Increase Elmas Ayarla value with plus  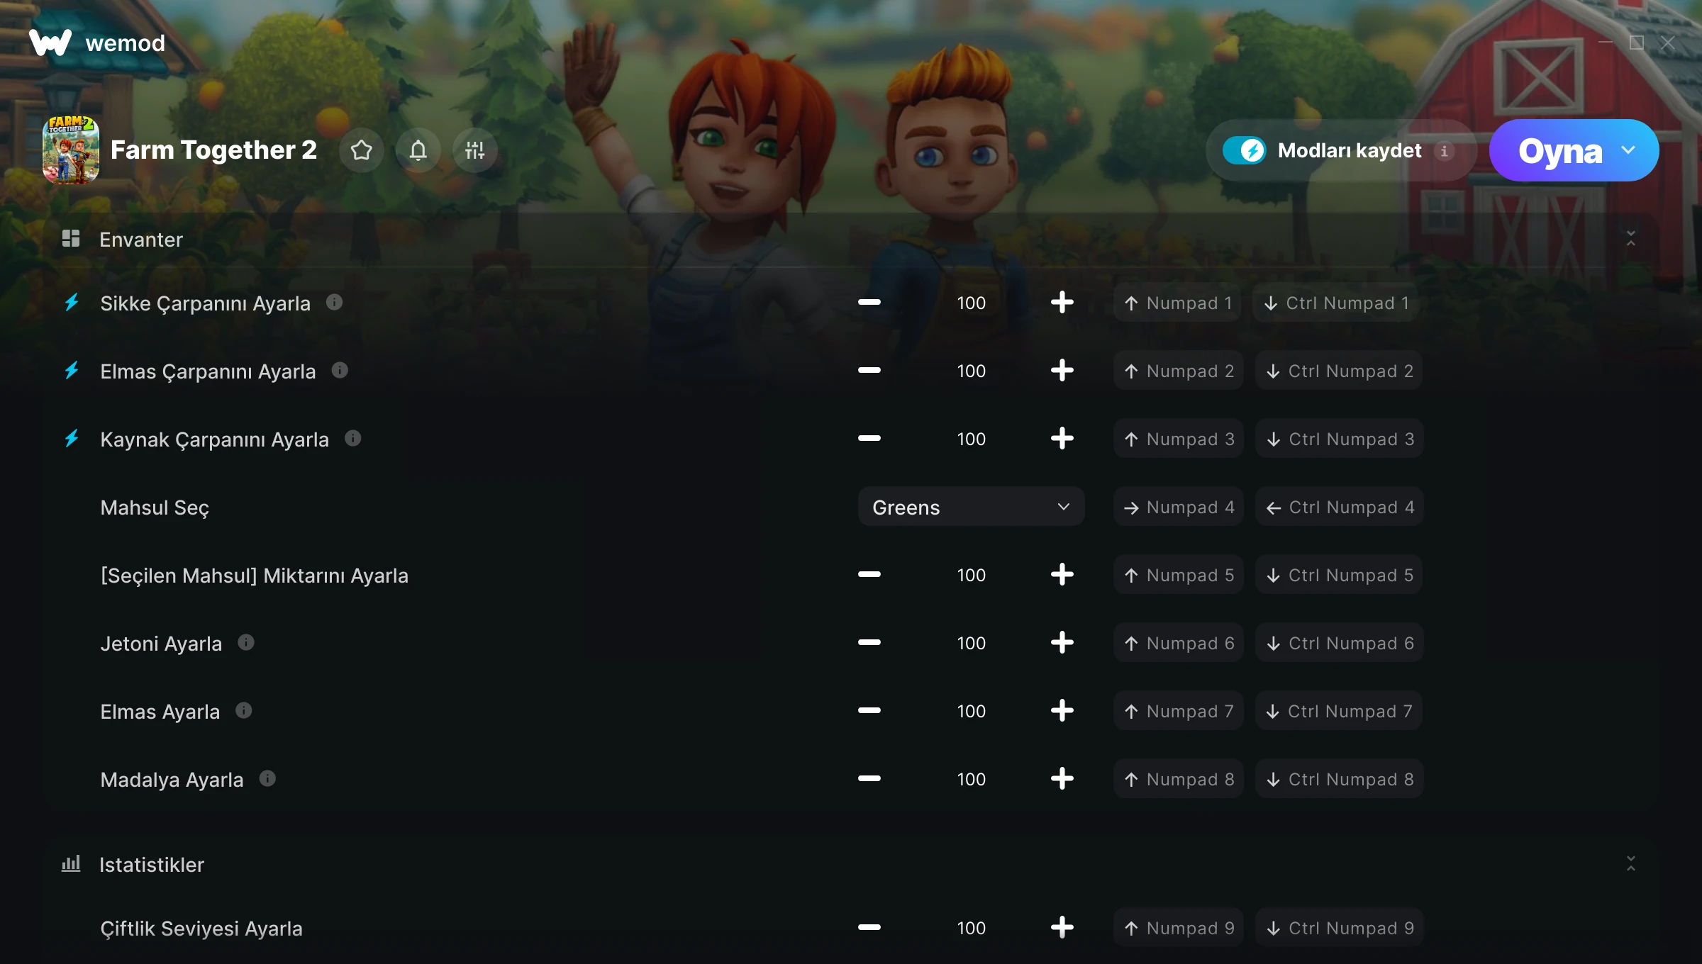point(1062,711)
